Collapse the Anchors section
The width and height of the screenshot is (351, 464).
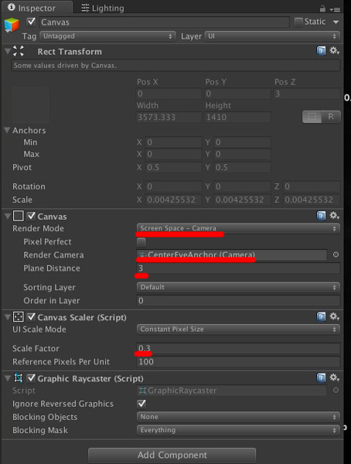point(7,130)
